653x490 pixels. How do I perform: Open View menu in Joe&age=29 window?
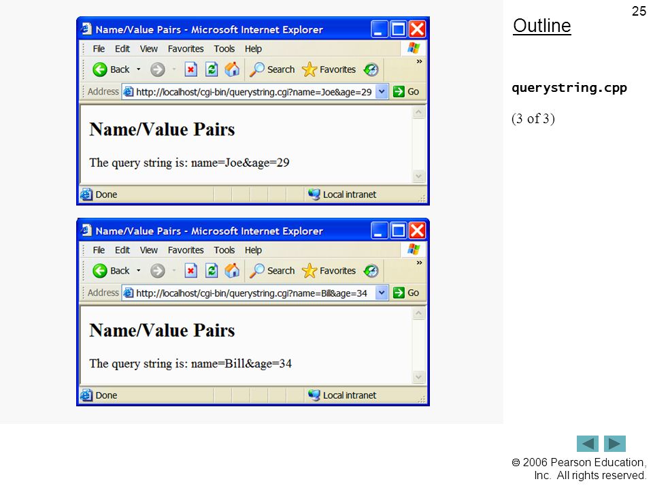(x=149, y=49)
